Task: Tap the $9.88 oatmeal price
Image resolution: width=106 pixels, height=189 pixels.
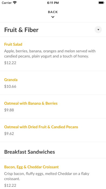Action: coord(9,110)
